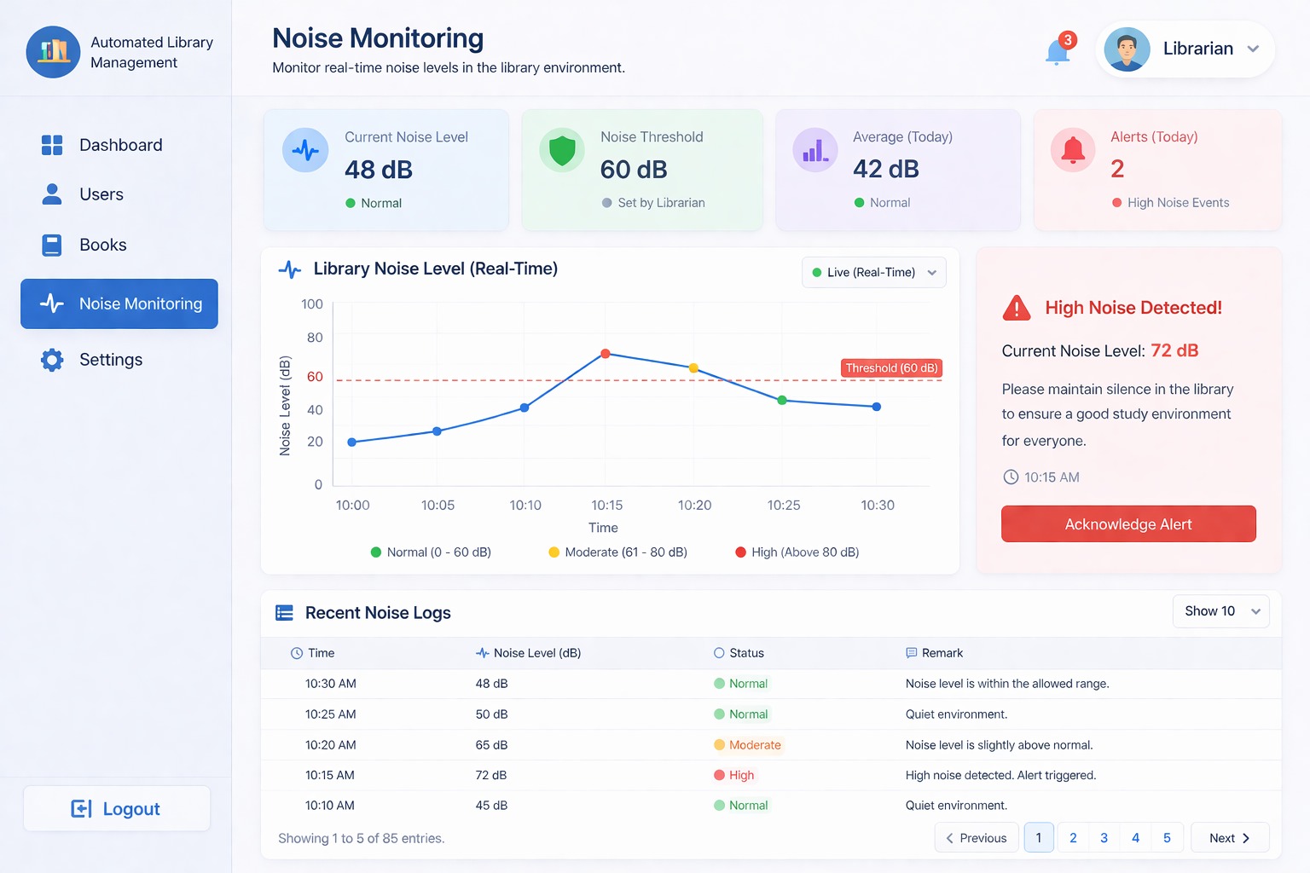Screen dimensions: 1310x873
Task: Go to Settings in the sidebar
Action: pos(110,360)
